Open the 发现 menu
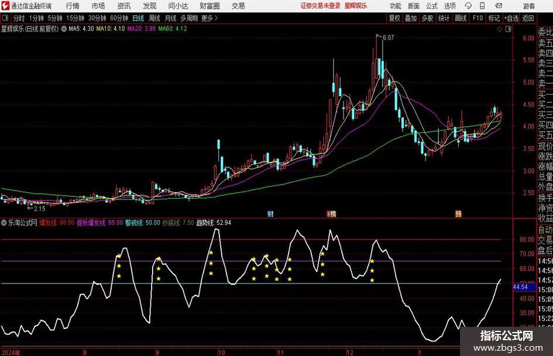 pyautogui.click(x=150, y=6)
